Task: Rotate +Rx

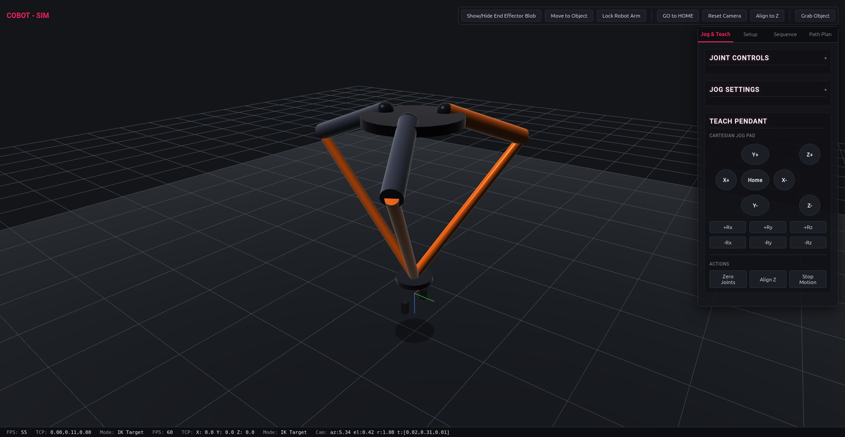Action: (x=727, y=227)
